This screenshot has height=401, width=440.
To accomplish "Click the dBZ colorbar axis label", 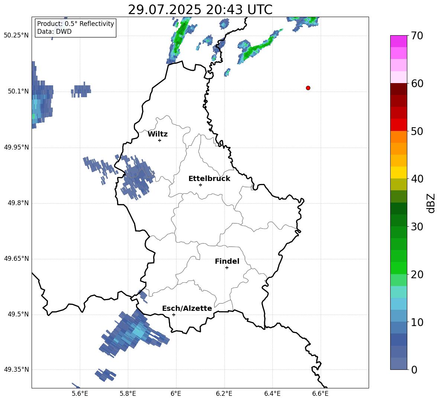I will tap(431, 203).
